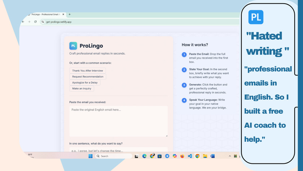The height and width of the screenshot is (171, 303).
Task: Open File Explorer from the taskbar
Action: pyautogui.click(x=205, y=156)
